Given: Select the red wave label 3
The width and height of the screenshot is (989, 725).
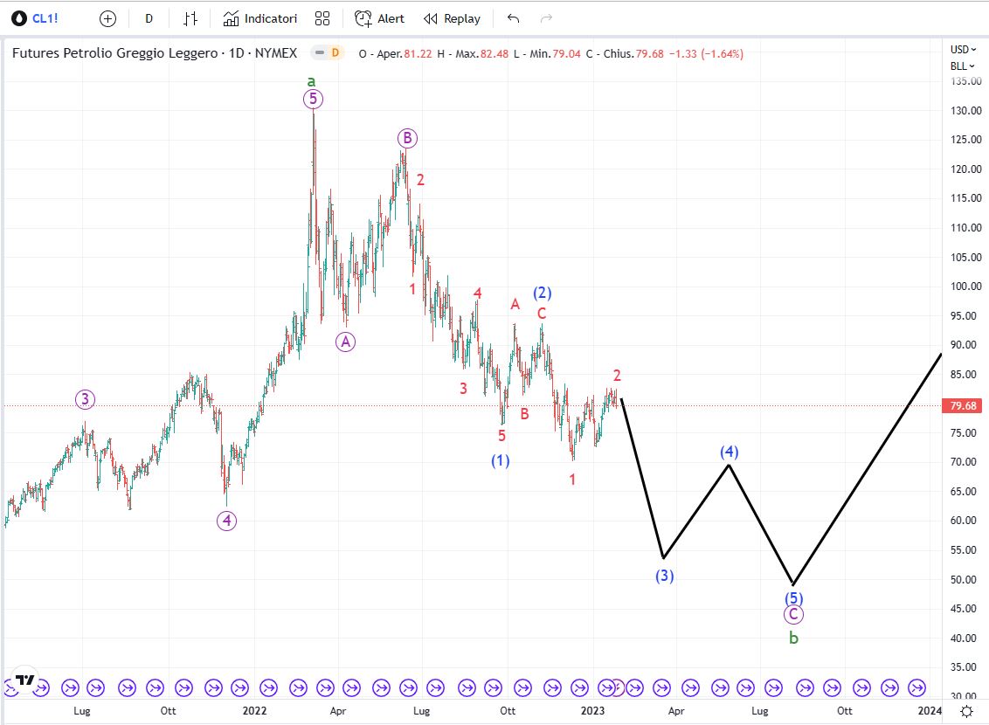Looking at the screenshot, I should (x=463, y=389).
